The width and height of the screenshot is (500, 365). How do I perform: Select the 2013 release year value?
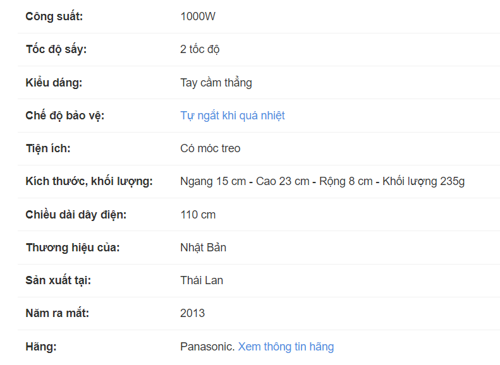[192, 313]
